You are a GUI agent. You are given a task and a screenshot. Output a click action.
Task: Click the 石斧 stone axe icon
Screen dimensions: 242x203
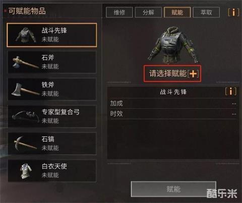25,62
